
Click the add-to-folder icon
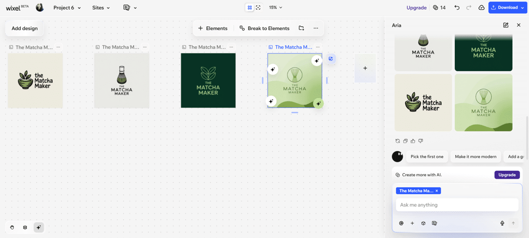pyautogui.click(x=301, y=28)
